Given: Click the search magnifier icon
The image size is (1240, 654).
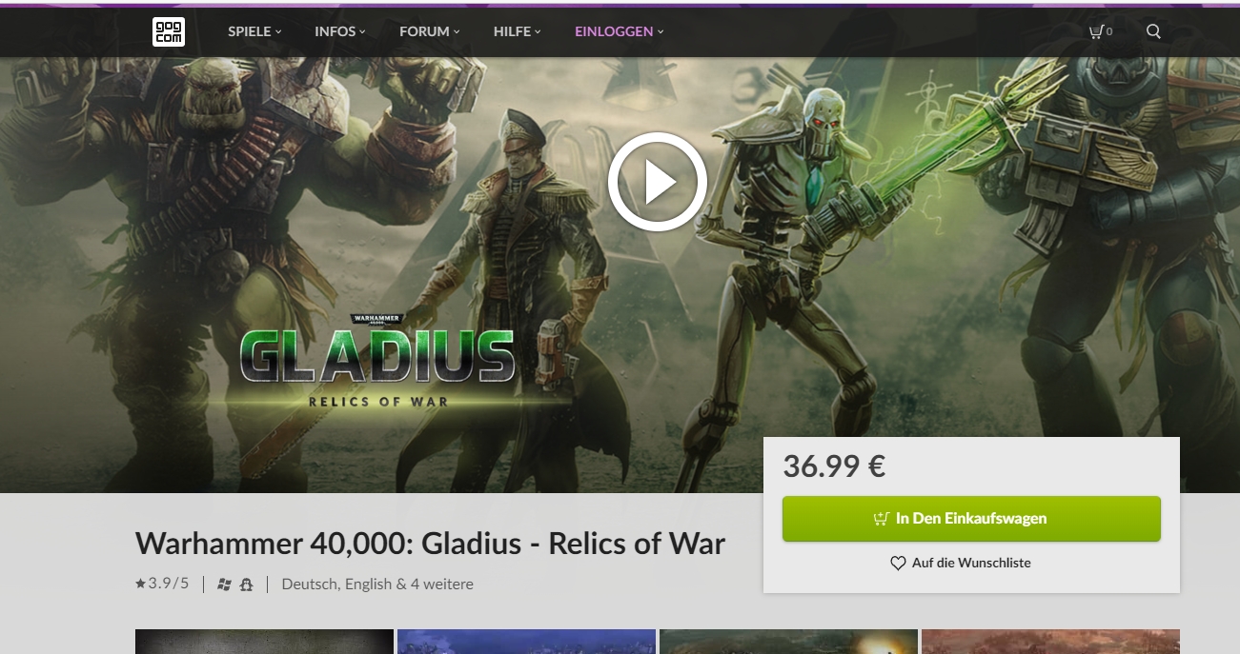Looking at the screenshot, I should coord(1153,31).
